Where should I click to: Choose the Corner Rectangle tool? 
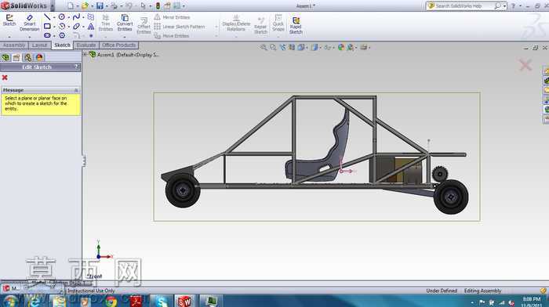[47, 26]
